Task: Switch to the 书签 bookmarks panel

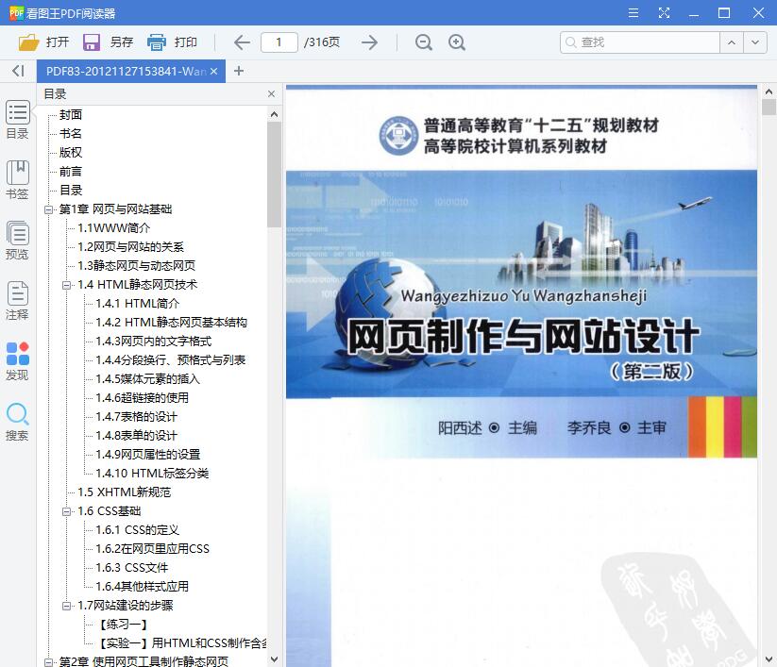Action: click(17, 179)
